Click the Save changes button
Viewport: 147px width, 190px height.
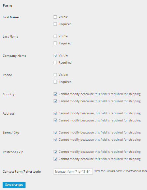14,185
